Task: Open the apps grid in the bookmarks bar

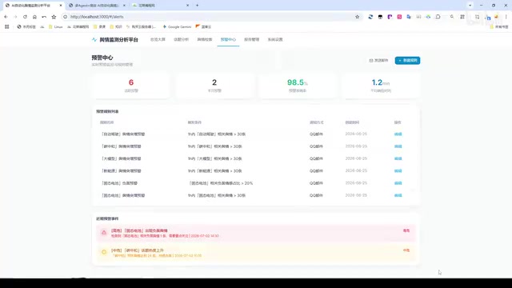Action: [7, 26]
